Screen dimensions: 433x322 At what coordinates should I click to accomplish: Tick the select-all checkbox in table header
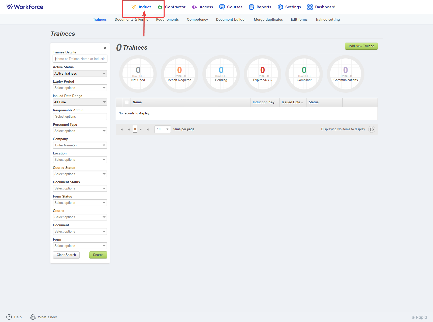[127, 102]
